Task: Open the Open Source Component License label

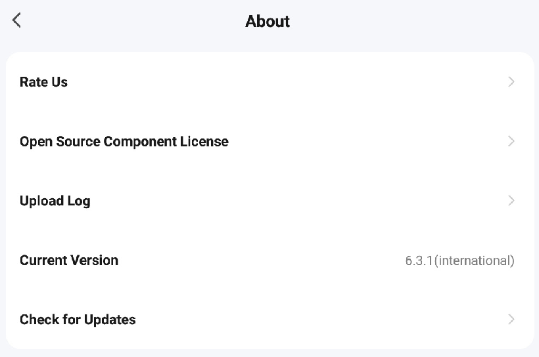Action: pyautogui.click(x=124, y=142)
